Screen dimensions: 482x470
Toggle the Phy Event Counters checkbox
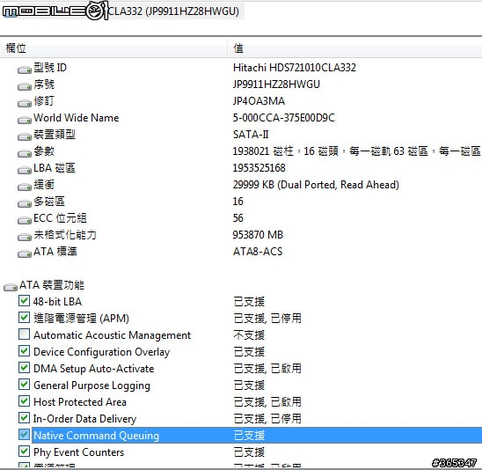pyautogui.click(x=24, y=451)
